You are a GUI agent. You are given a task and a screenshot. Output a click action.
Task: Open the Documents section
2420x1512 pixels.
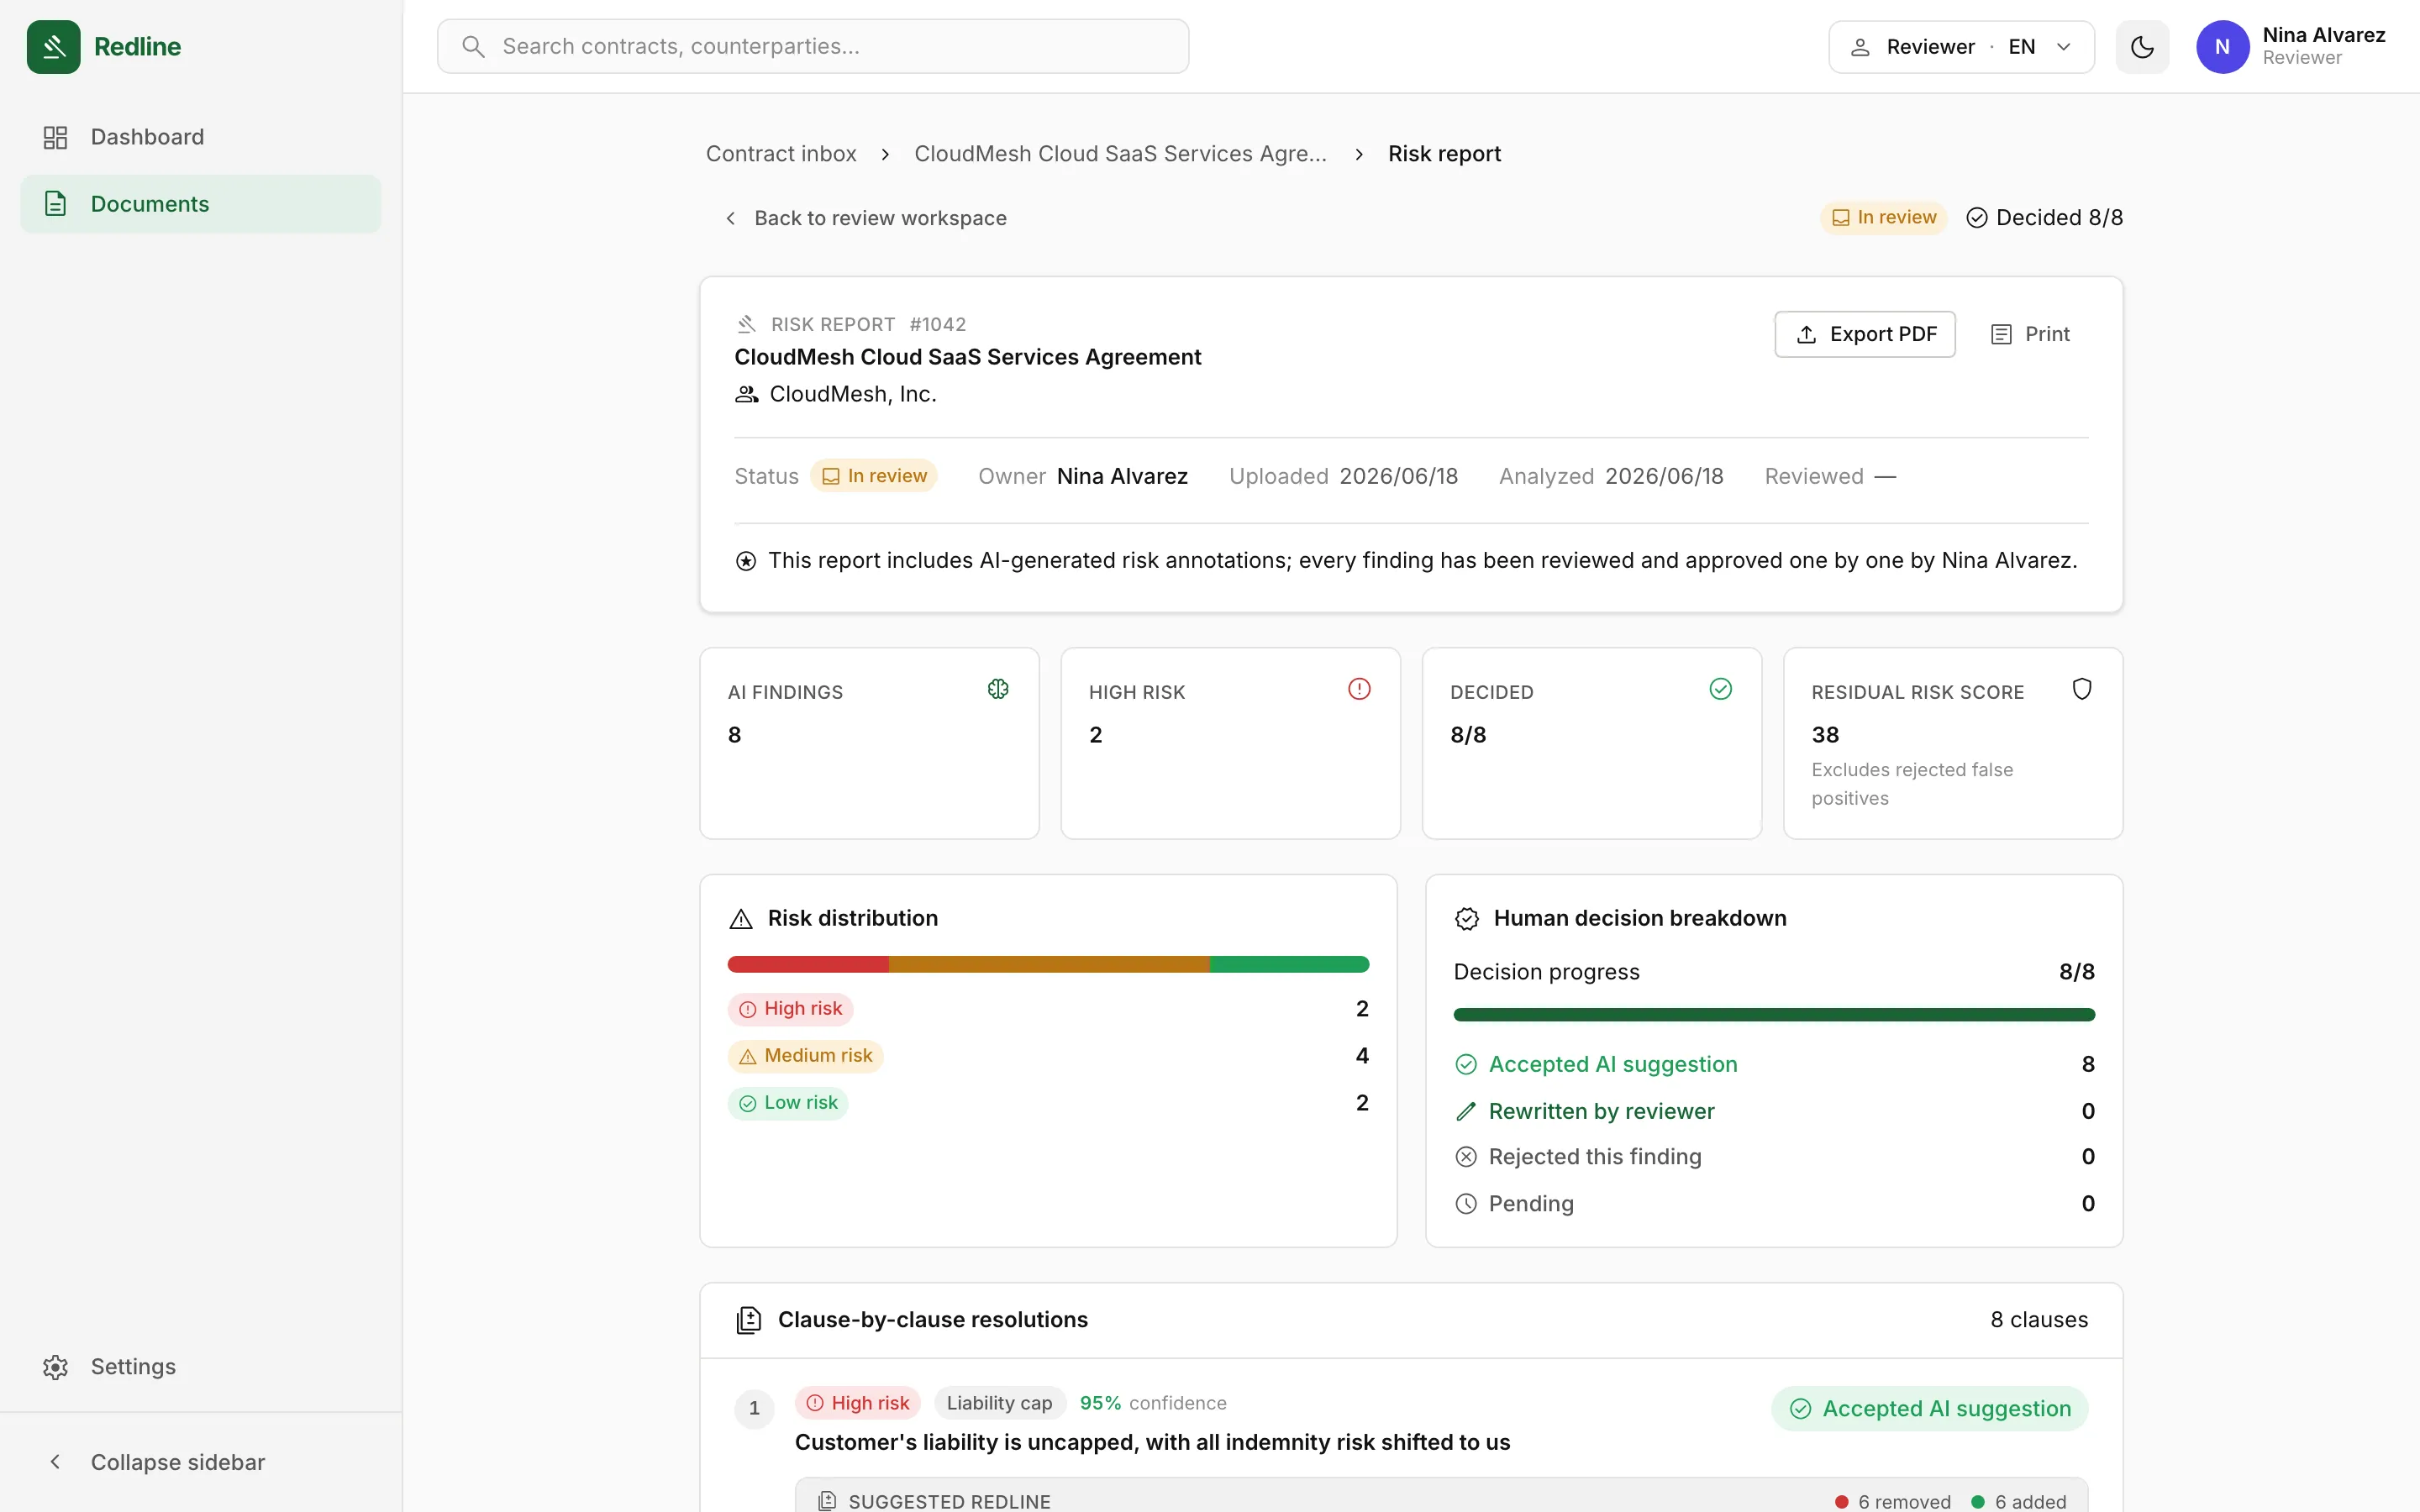pyautogui.click(x=201, y=204)
